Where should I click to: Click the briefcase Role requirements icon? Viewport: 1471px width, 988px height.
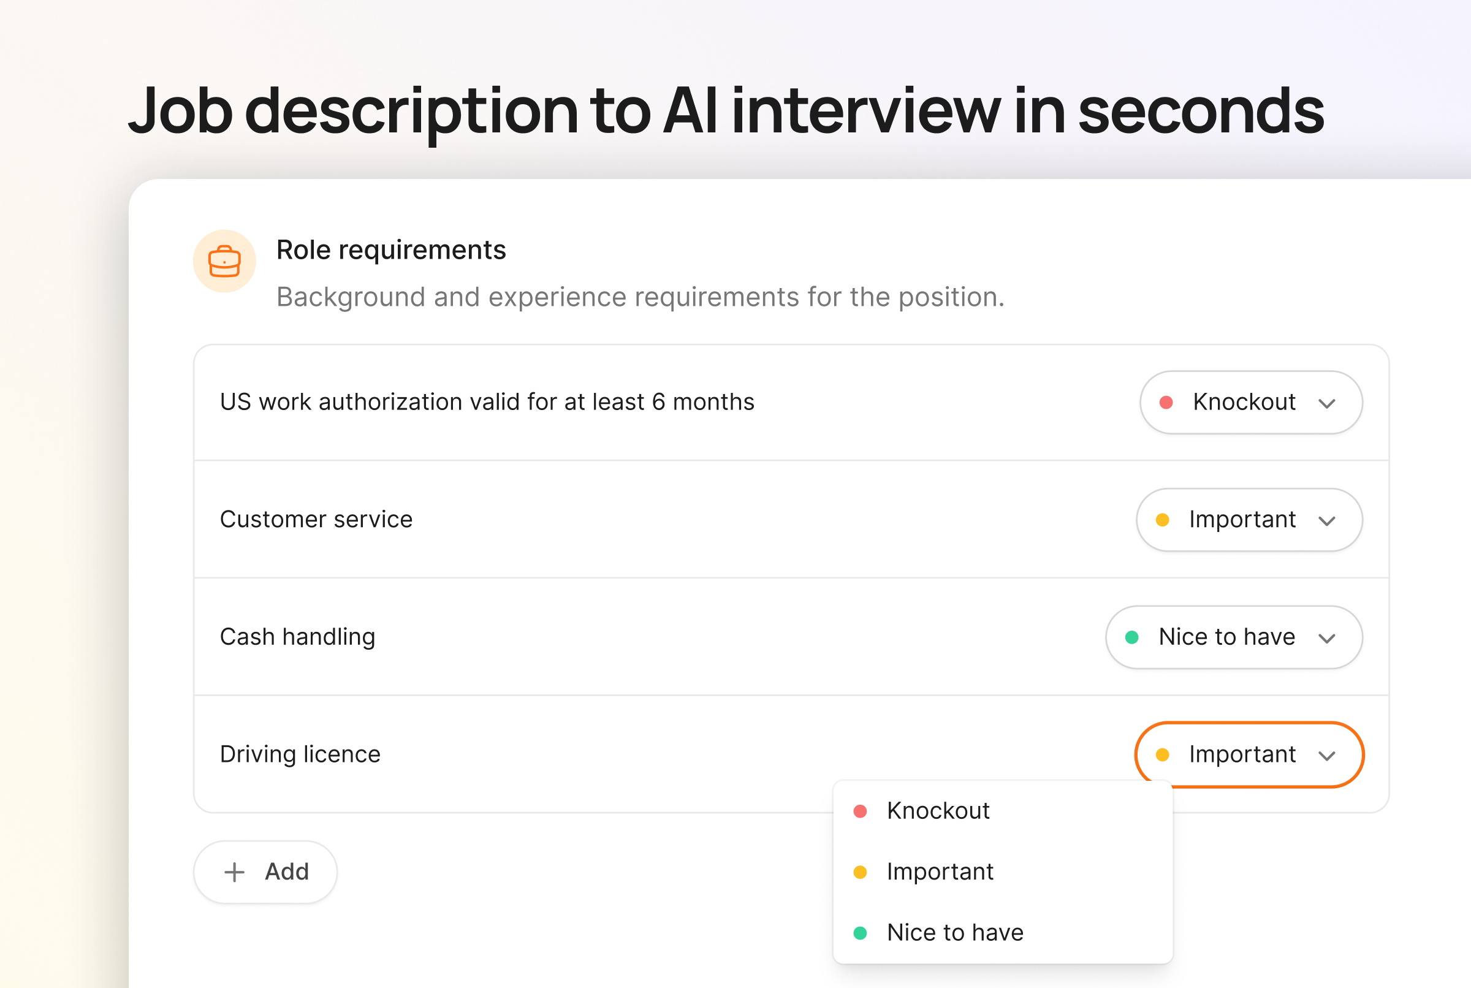click(224, 261)
